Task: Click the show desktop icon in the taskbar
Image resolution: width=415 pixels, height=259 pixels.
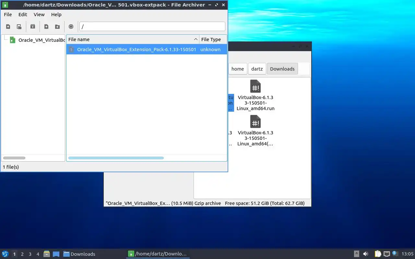Action: point(56,254)
